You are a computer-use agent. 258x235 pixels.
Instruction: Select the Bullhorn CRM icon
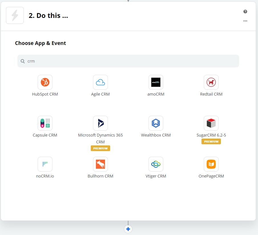tap(100, 164)
